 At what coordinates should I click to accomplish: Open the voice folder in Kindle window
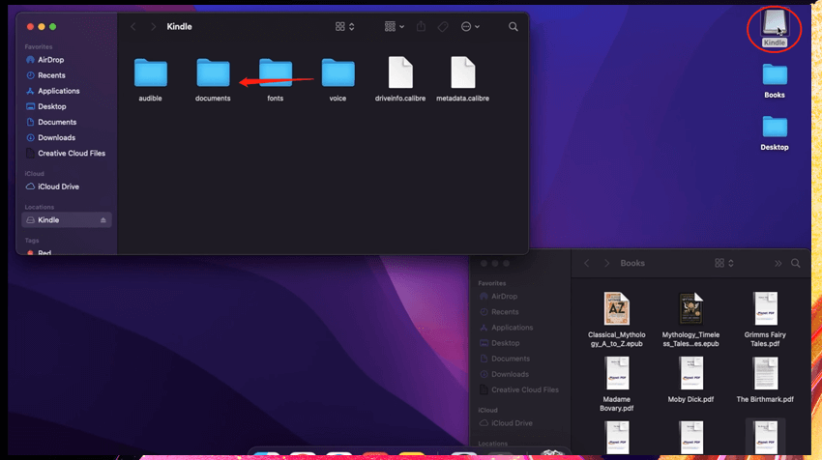338,72
